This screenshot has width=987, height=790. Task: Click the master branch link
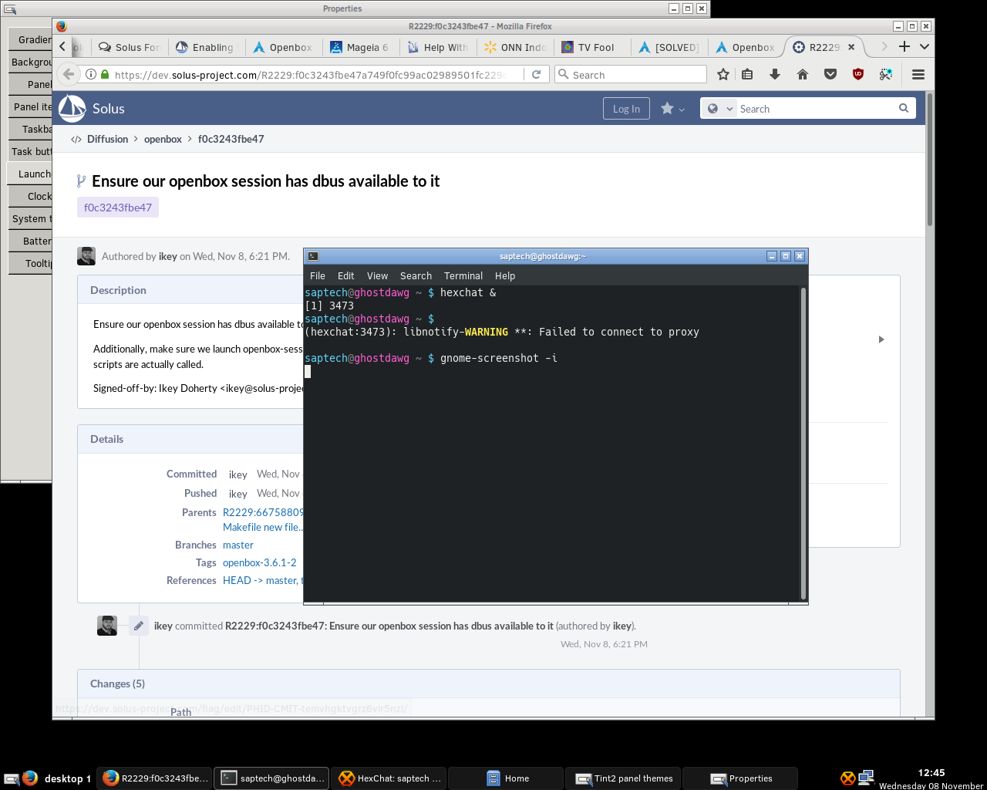tap(237, 545)
